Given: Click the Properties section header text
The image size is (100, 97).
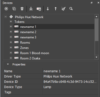Looking at the screenshot, I should click(19, 64).
